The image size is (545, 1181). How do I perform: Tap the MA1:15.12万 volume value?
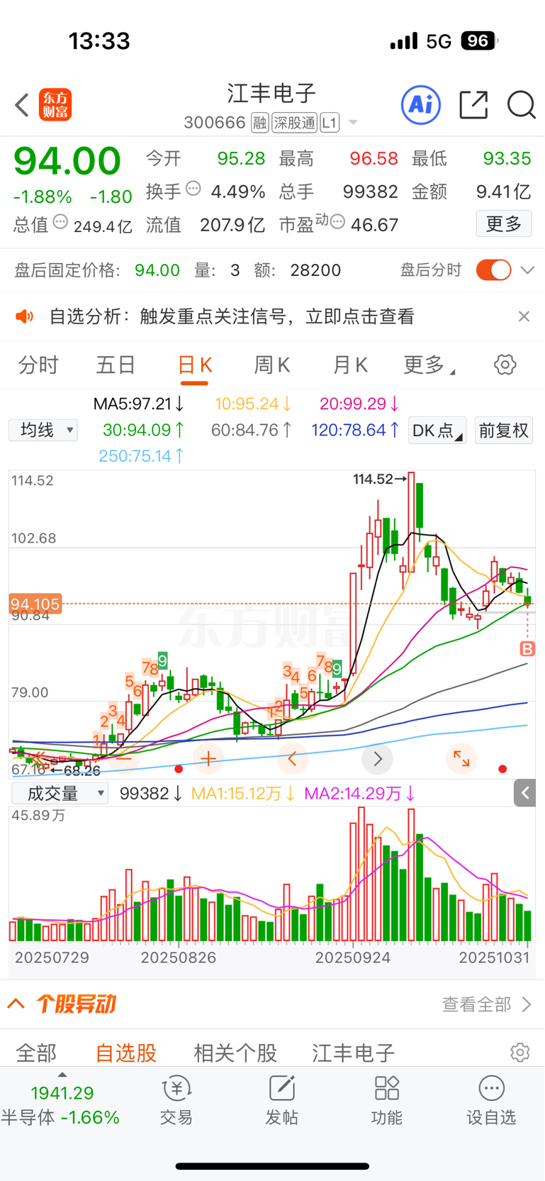[x=243, y=794]
